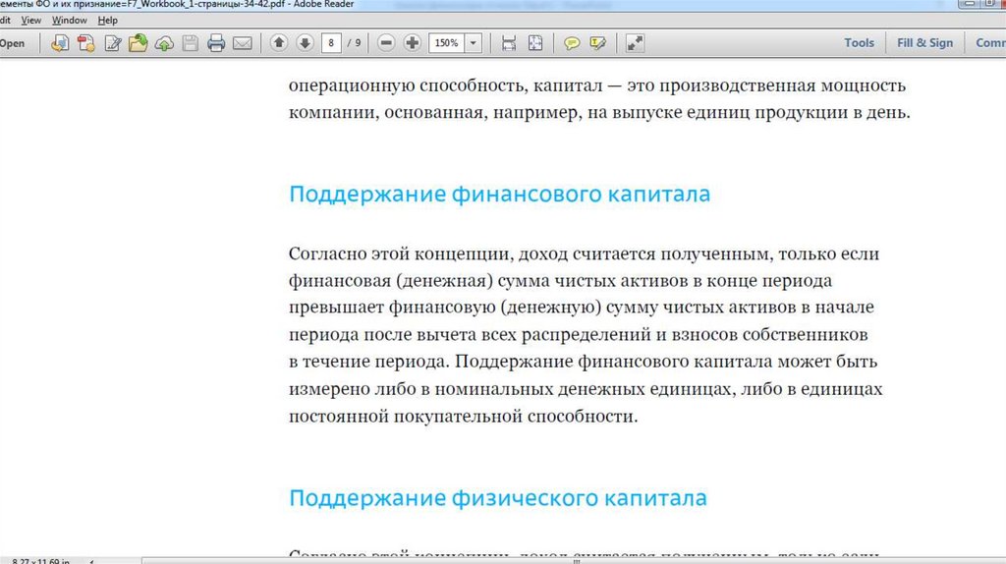Viewport: 1006px width, 564px height.
Task: Click the Save floppy disk icon
Action: [x=190, y=43]
